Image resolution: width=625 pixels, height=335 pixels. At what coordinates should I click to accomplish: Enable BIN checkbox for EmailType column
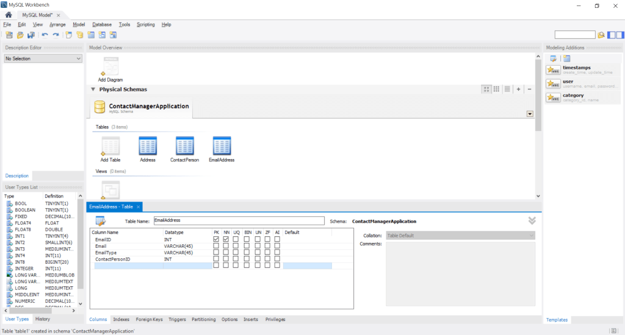point(247,252)
